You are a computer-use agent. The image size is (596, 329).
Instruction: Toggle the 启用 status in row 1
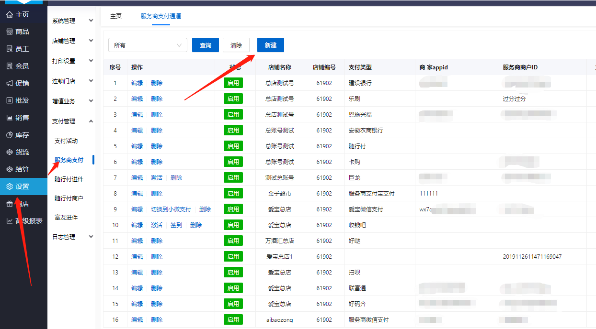233,83
